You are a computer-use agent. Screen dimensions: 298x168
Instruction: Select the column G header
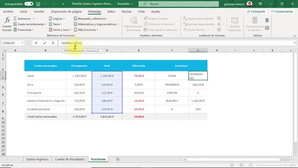198,50
